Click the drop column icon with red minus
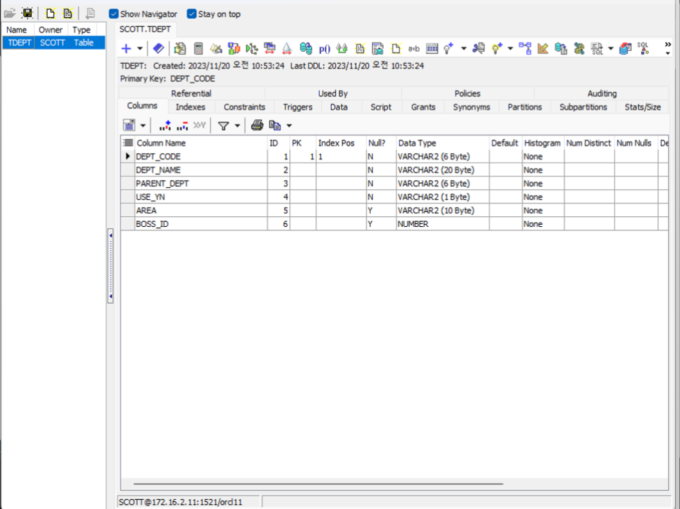Image resolution: width=680 pixels, height=509 pixels. (182, 125)
